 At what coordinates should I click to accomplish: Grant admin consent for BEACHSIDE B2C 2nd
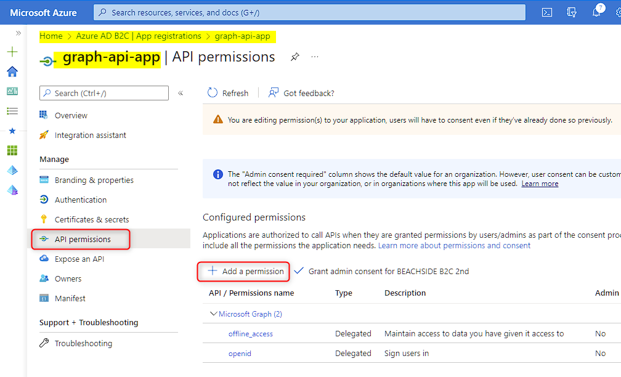coord(382,271)
